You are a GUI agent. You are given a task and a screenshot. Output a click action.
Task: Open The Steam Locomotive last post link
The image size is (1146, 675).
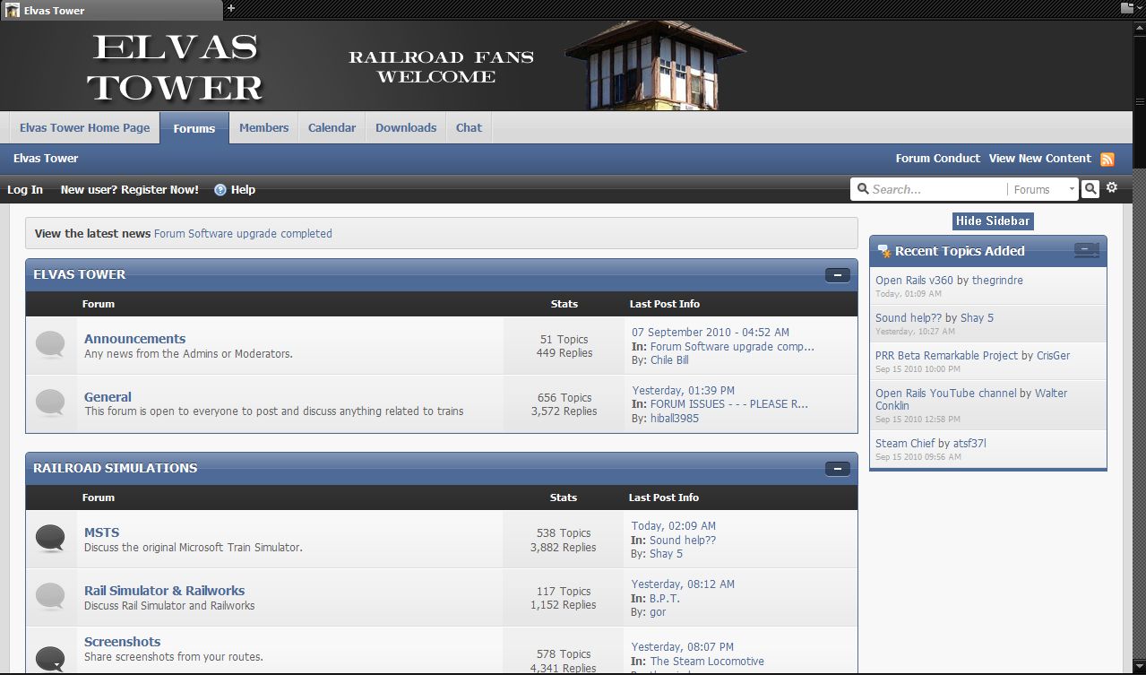tap(707, 662)
